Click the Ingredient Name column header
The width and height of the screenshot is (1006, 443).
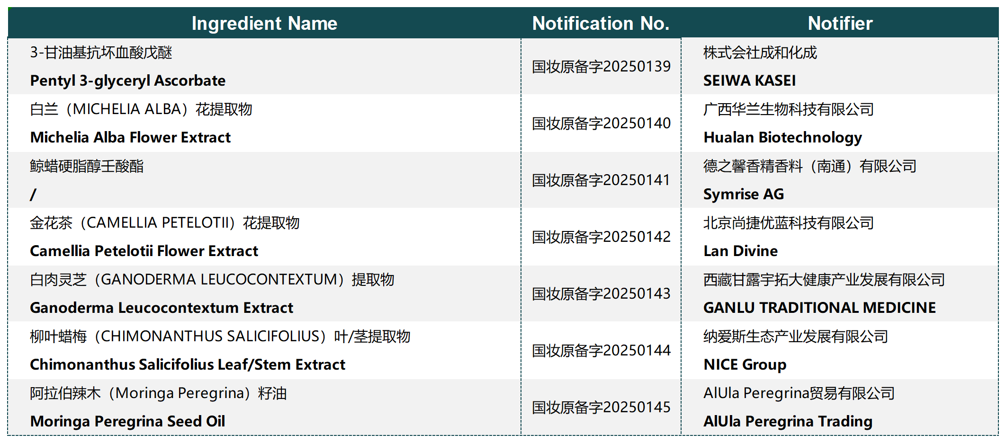click(264, 23)
